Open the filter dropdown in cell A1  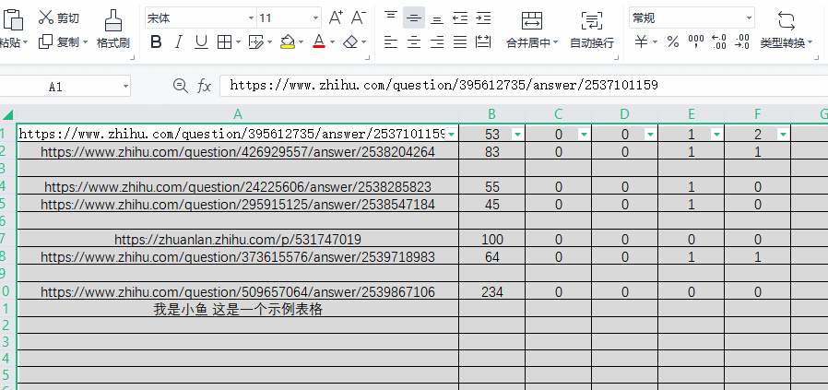point(452,135)
